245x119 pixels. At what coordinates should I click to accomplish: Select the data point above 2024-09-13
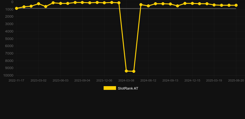pos(170,4)
